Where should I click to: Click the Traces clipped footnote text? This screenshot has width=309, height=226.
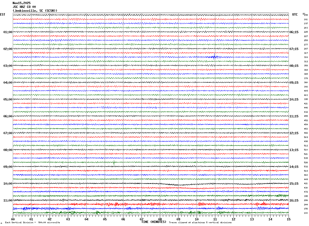(200, 222)
